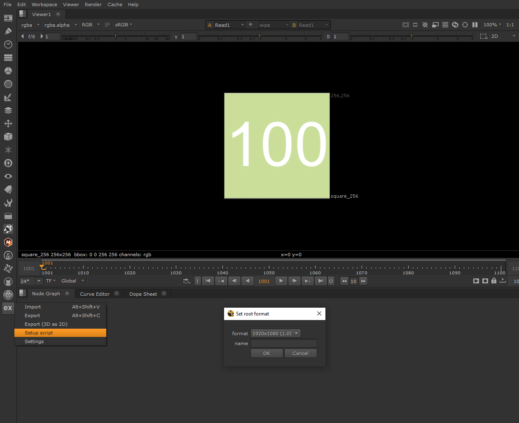Click the gamma slider handle
The height and width of the screenshot is (423, 519).
point(260,36)
